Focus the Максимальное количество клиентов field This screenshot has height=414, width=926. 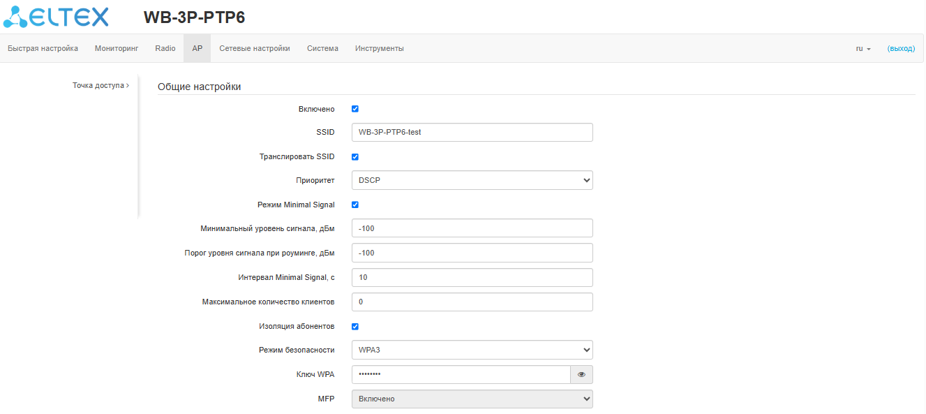tap(472, 302)
